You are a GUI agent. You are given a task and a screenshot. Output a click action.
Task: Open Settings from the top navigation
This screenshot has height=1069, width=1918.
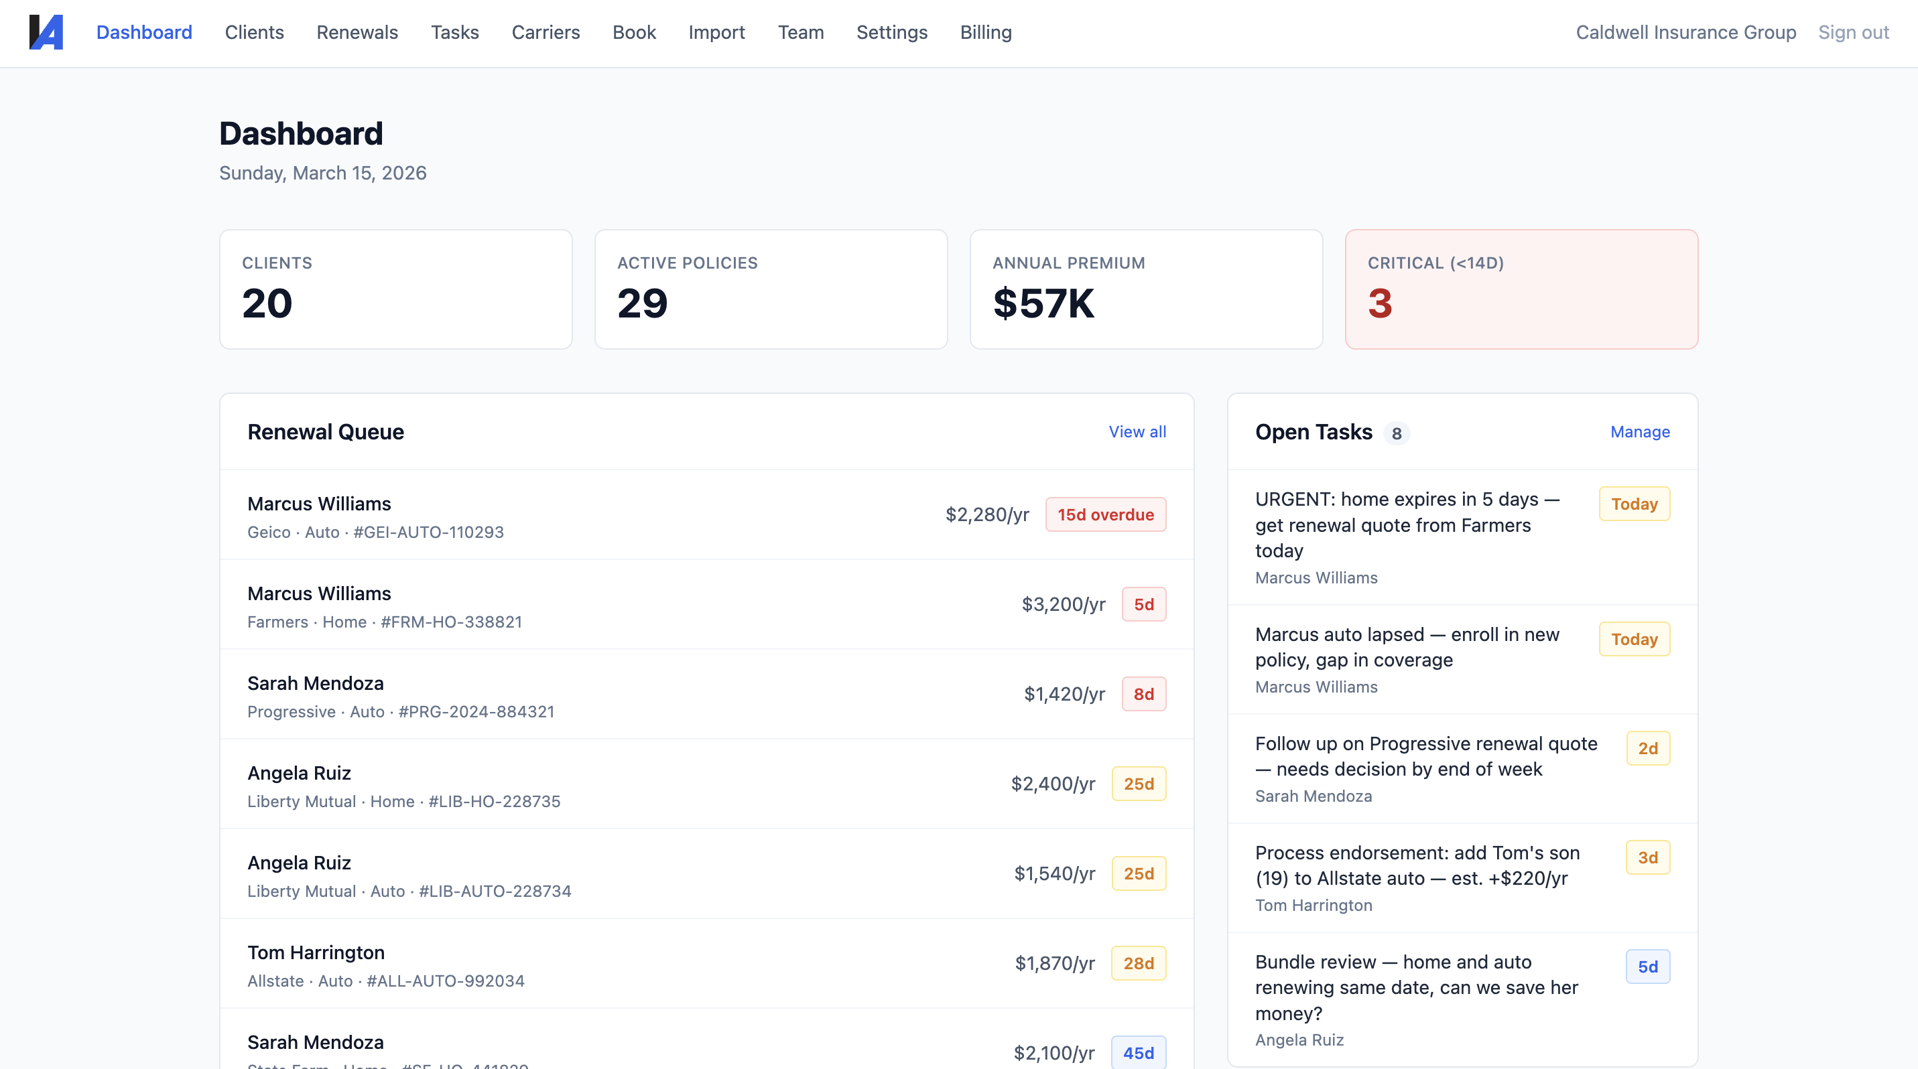coord(891,33)
